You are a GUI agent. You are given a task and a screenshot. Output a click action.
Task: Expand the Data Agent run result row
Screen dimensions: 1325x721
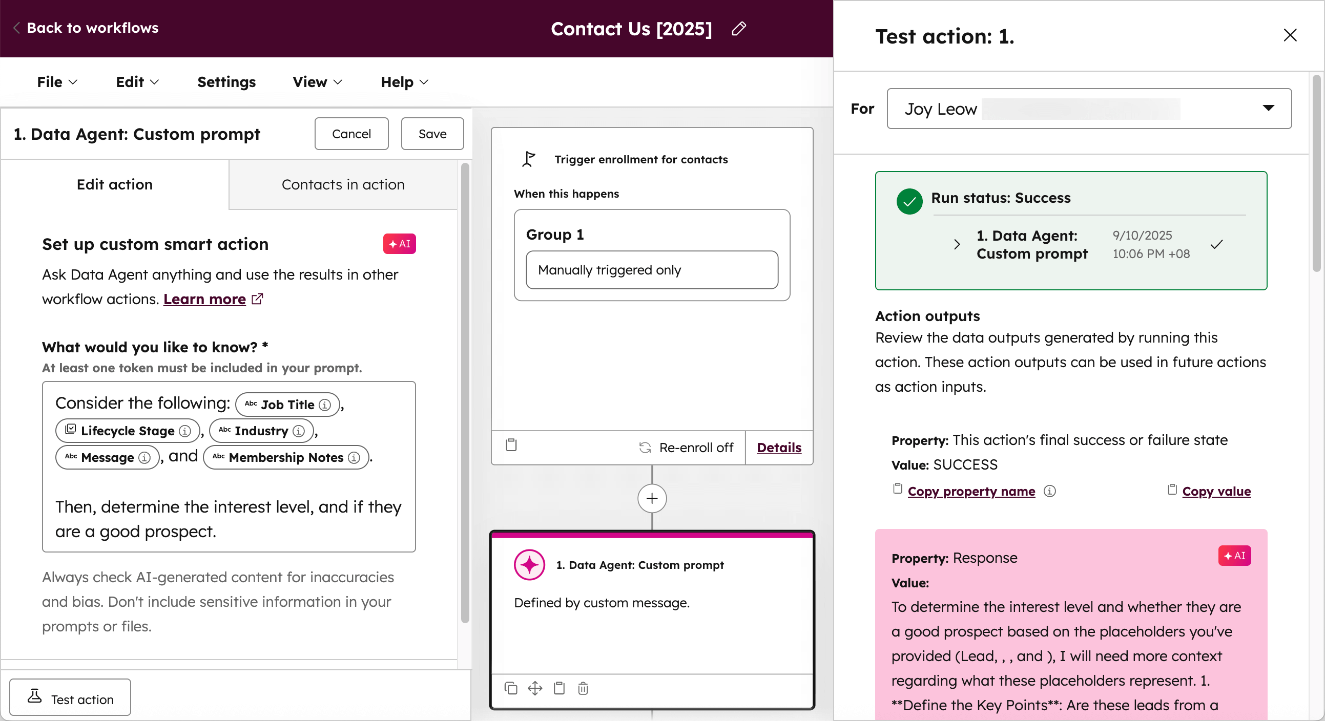pyautogui.click(x=957, y=245)
